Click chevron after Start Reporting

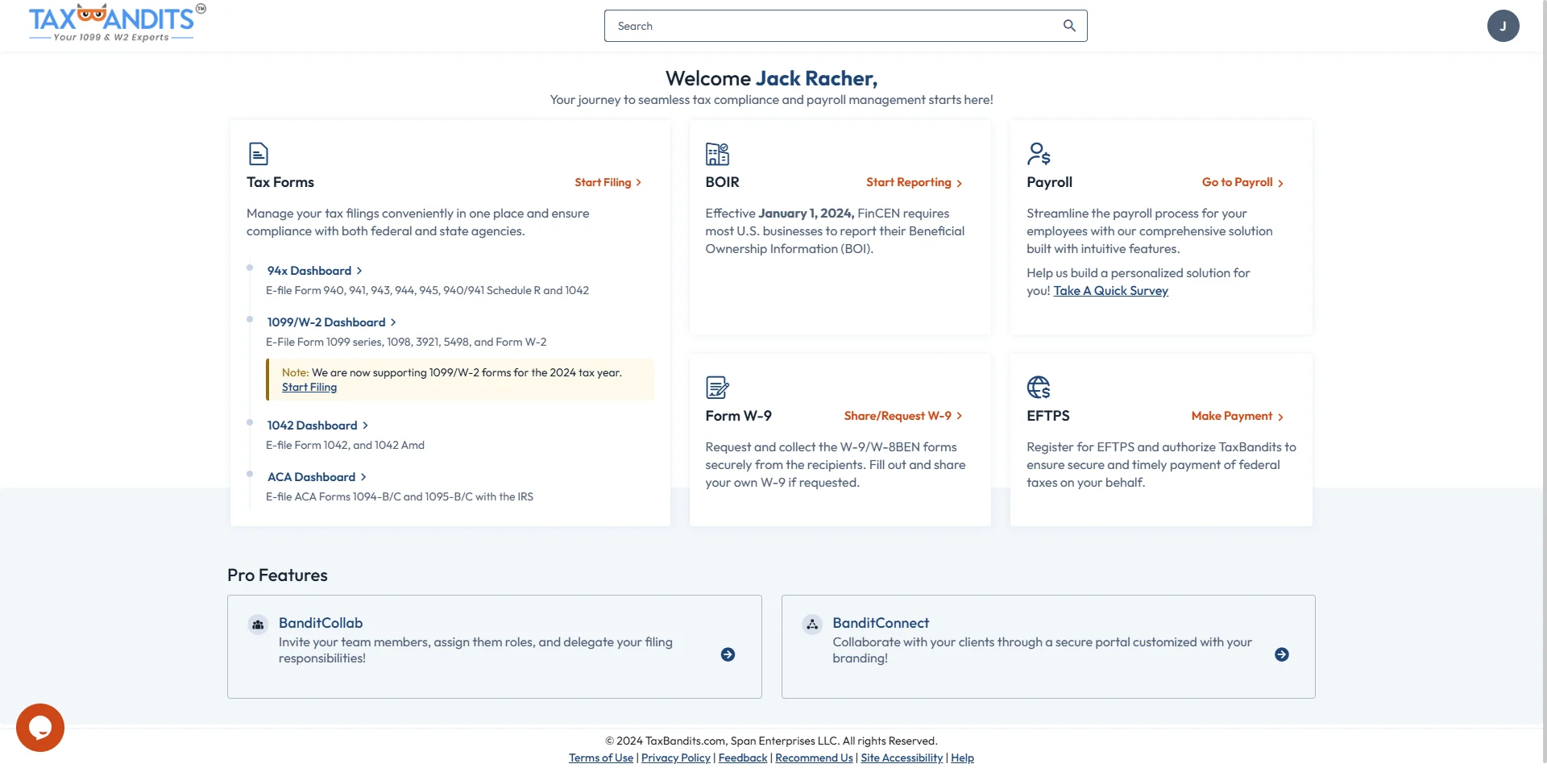[x=959, y=183]
